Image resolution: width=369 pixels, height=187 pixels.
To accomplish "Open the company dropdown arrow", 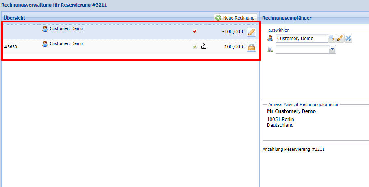I will tap(332, 49).
